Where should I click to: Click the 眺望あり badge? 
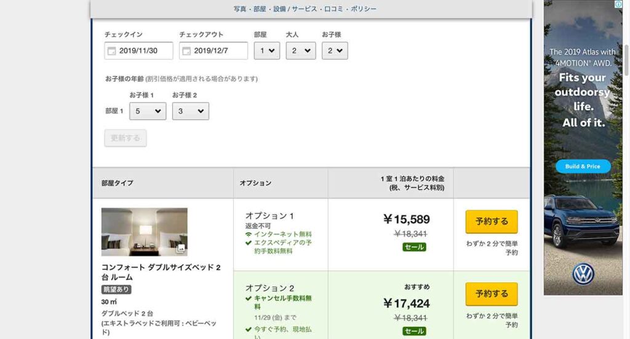[116, 290]
